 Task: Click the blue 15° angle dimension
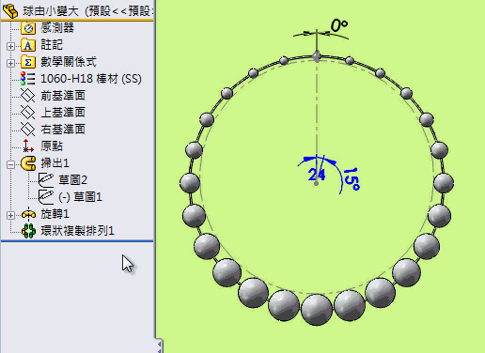coord(352,179)
